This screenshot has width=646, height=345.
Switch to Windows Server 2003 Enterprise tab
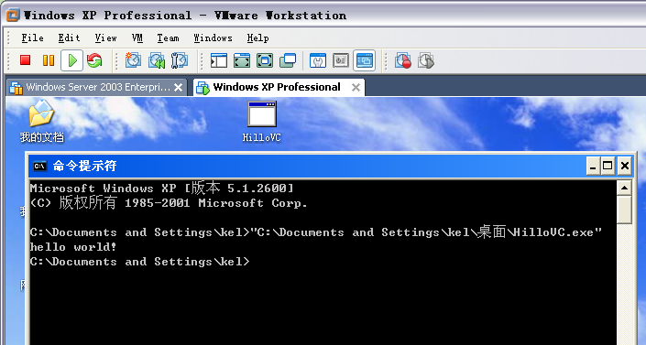[96, 87]
